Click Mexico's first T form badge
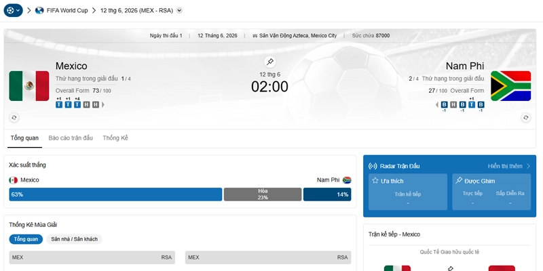543x271 pixels. tap(59, 104)
